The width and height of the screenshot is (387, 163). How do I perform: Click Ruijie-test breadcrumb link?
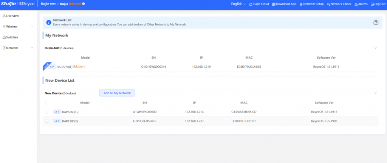tap(48, 4)
